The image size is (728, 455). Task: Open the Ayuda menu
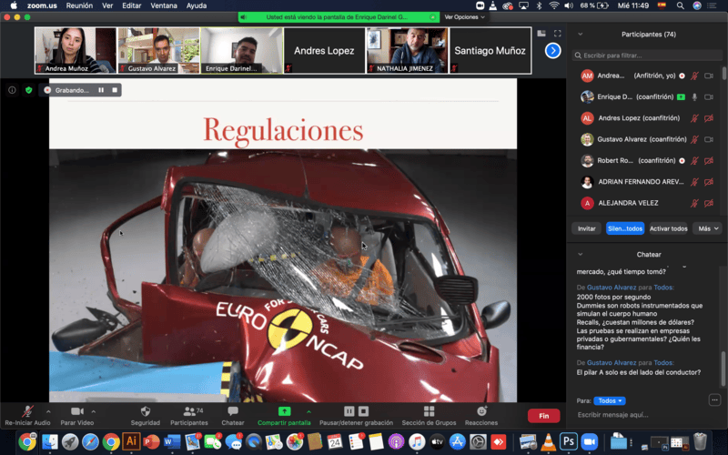coord(197,5)
